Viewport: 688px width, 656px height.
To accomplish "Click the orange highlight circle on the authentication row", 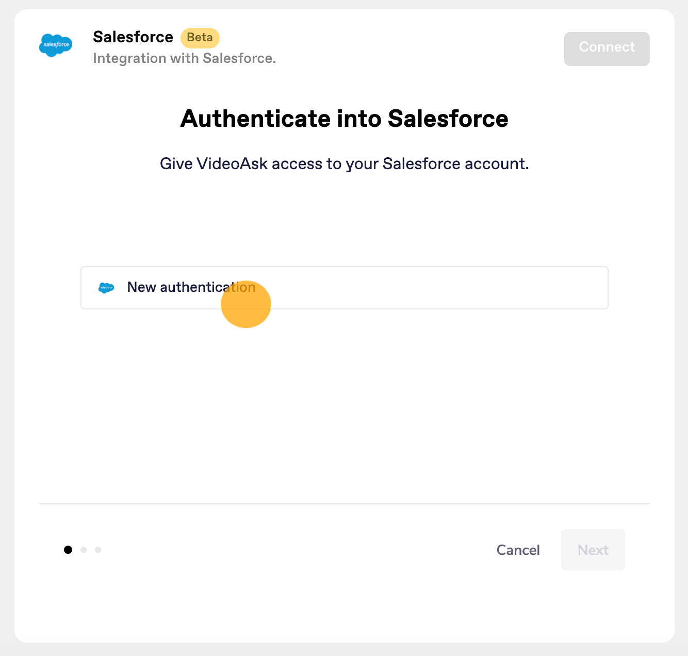I will [x=246, y=304].
